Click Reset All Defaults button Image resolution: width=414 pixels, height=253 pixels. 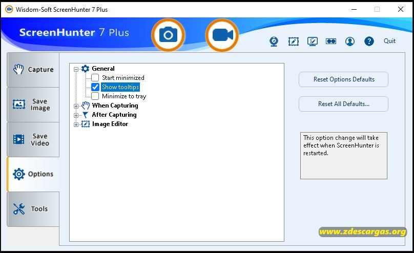(x=343, y=104)
